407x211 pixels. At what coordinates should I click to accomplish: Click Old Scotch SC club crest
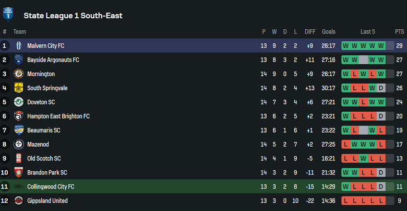pos(19,159)
